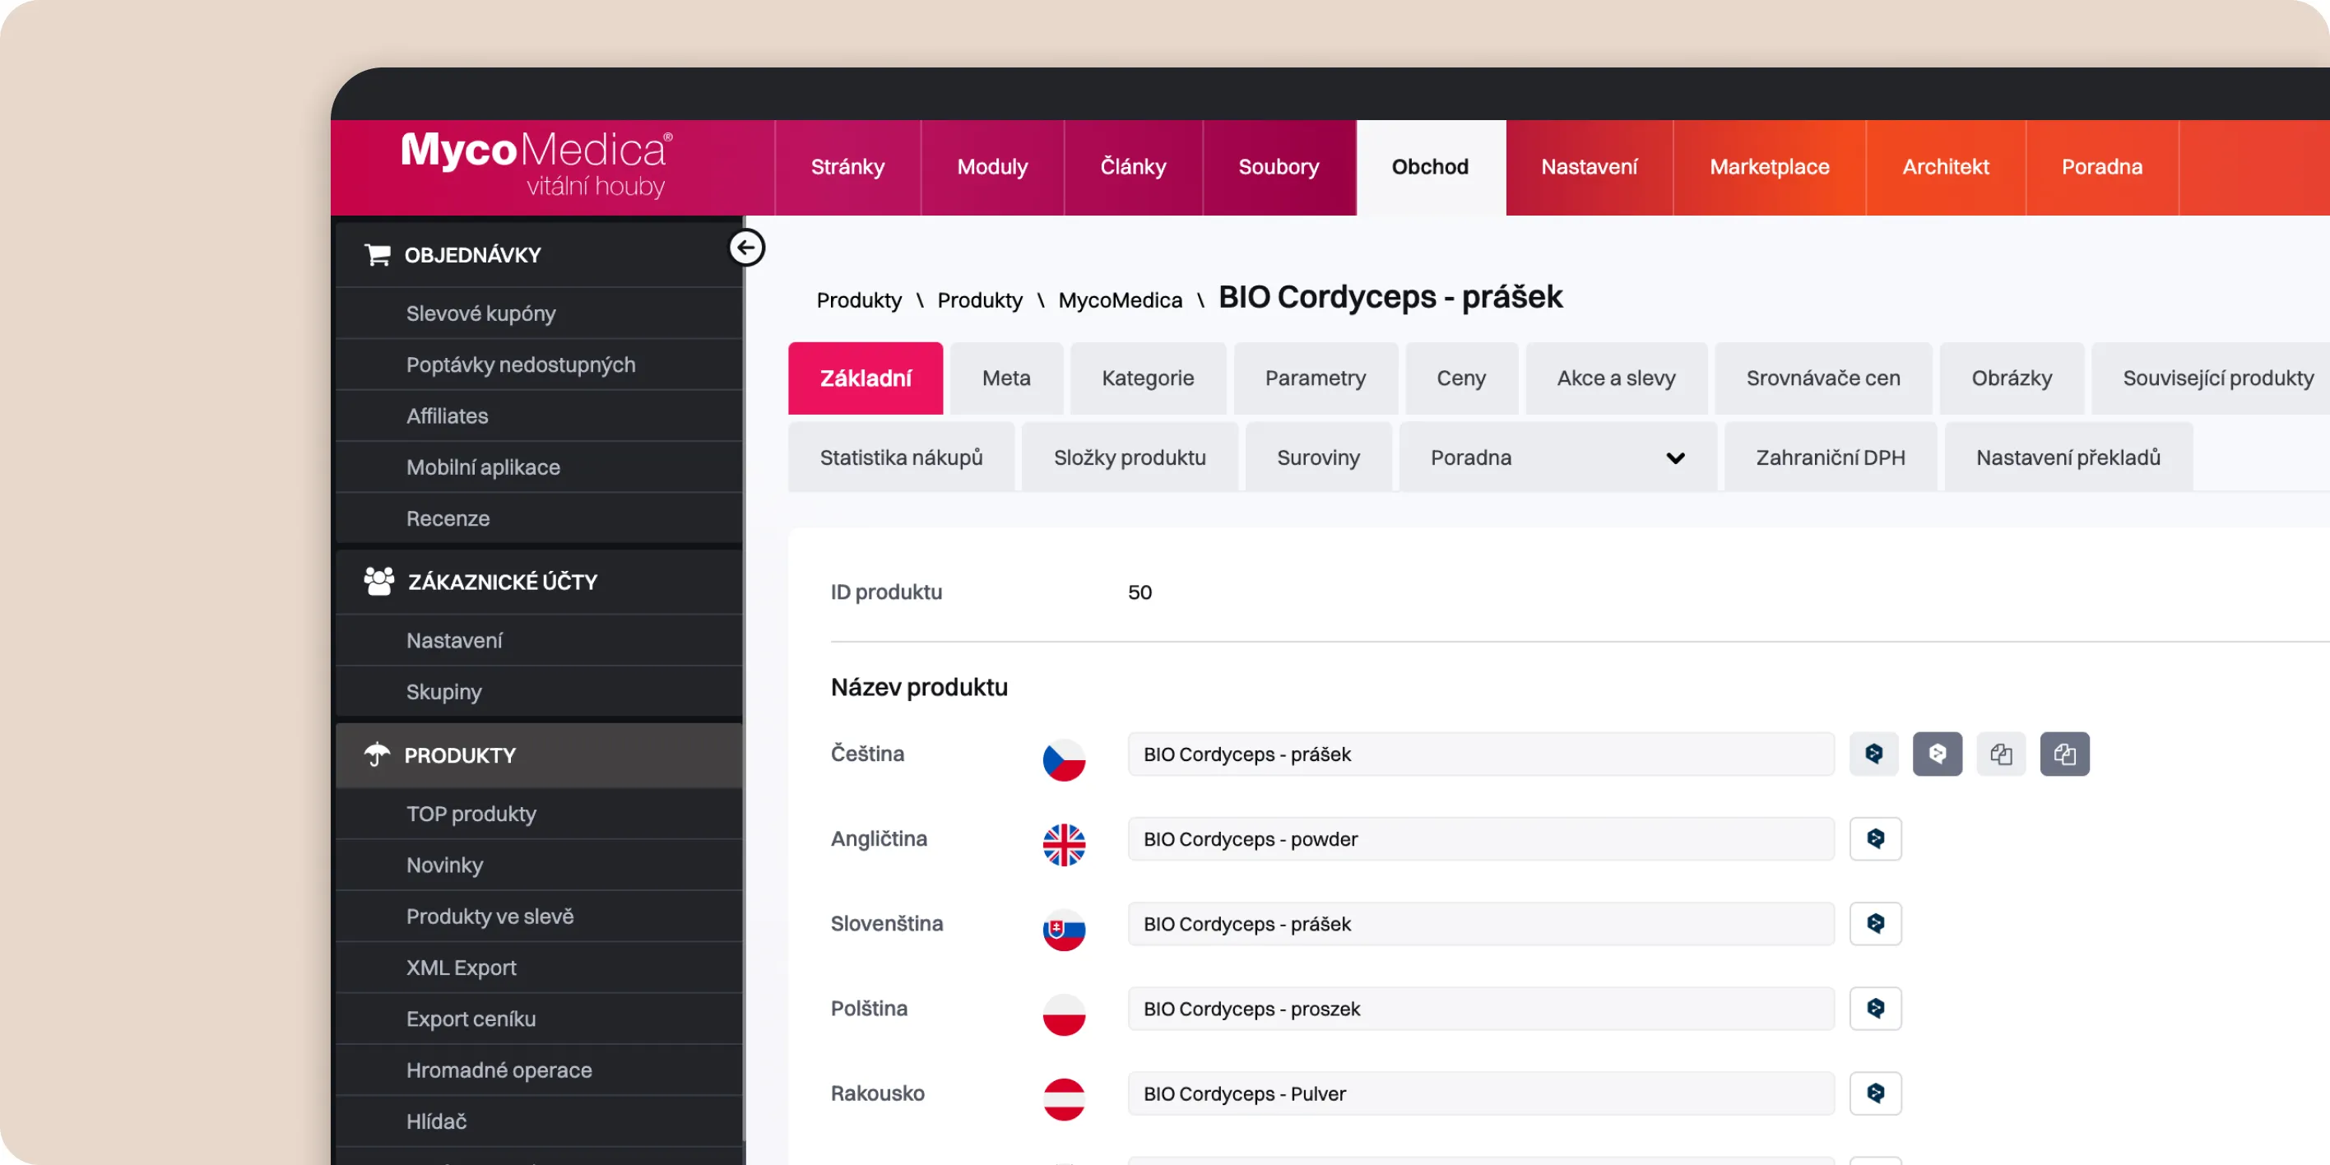The height and width of the screenshot is (1165, 2330).
Task: Open the Nastavení top menu
Action: click(x=1590, y=167)
